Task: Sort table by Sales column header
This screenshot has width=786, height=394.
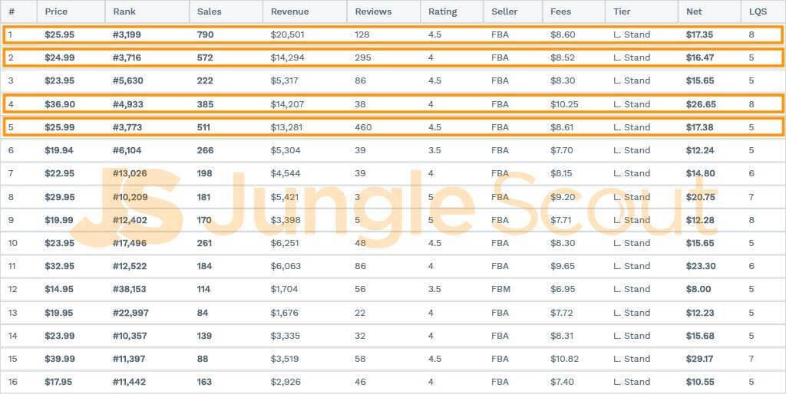Action: coord(209,11)
